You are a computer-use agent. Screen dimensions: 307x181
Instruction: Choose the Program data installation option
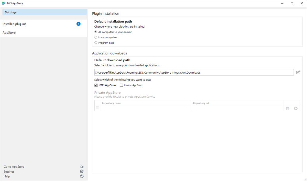[96, 43]
